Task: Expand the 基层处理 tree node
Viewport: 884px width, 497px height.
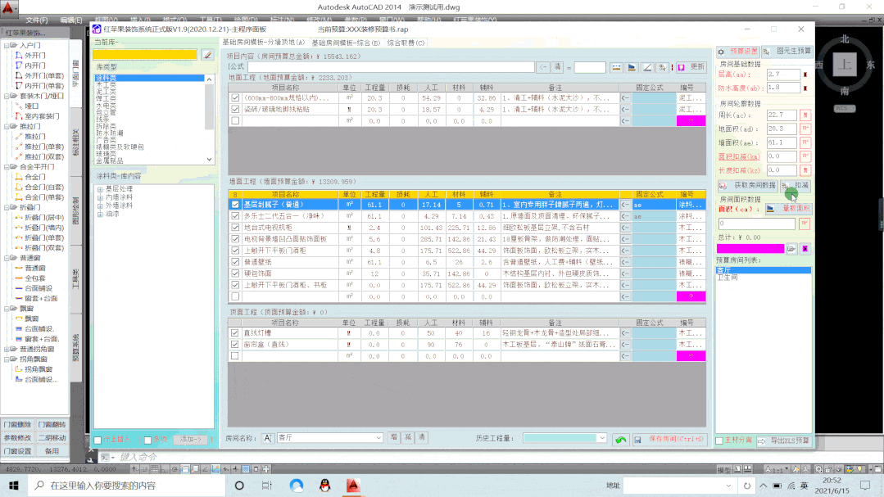Action: click(100, 188)
